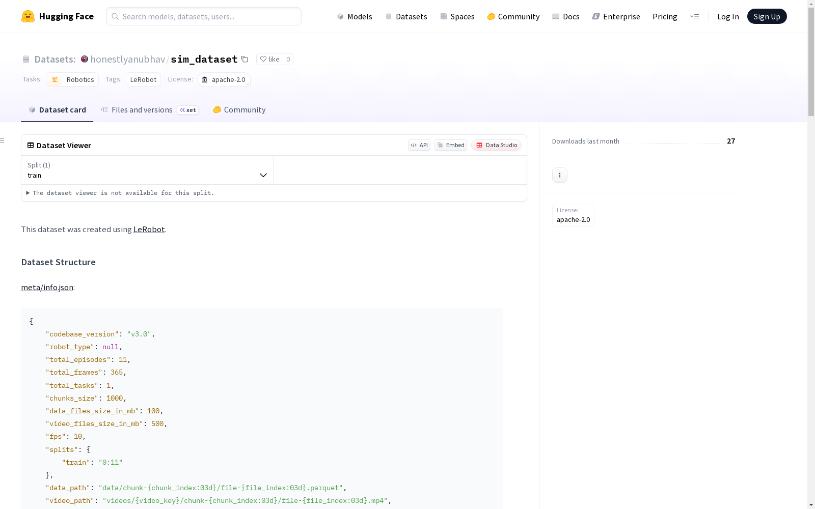
Task: Click the search magnifier icon
Action: [115, 16]
